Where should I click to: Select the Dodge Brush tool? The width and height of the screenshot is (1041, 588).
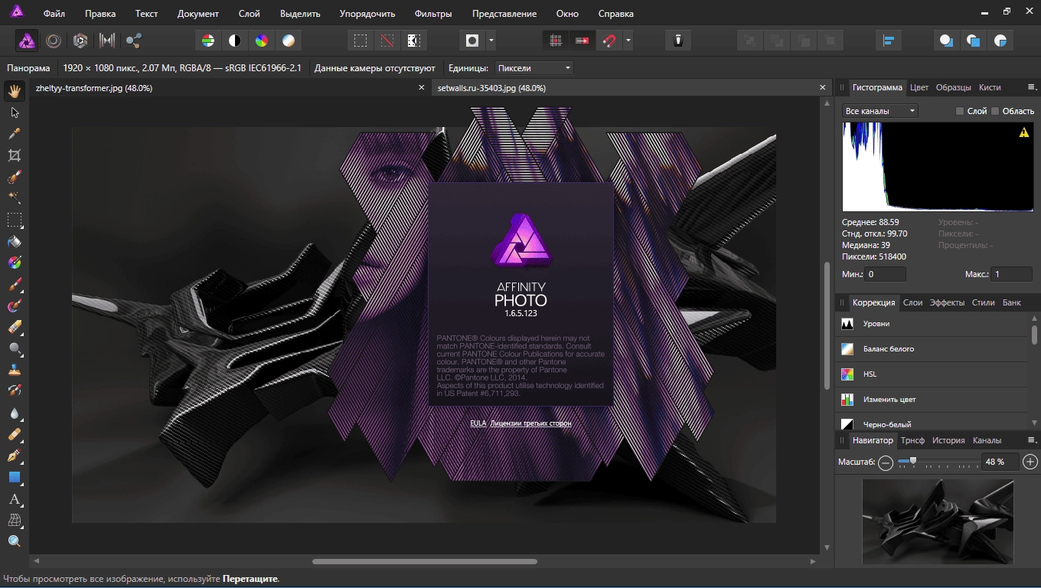[x=15, y=348]
